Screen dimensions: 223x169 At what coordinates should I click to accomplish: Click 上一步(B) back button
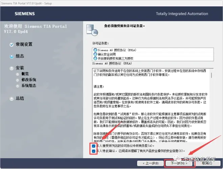150,163
